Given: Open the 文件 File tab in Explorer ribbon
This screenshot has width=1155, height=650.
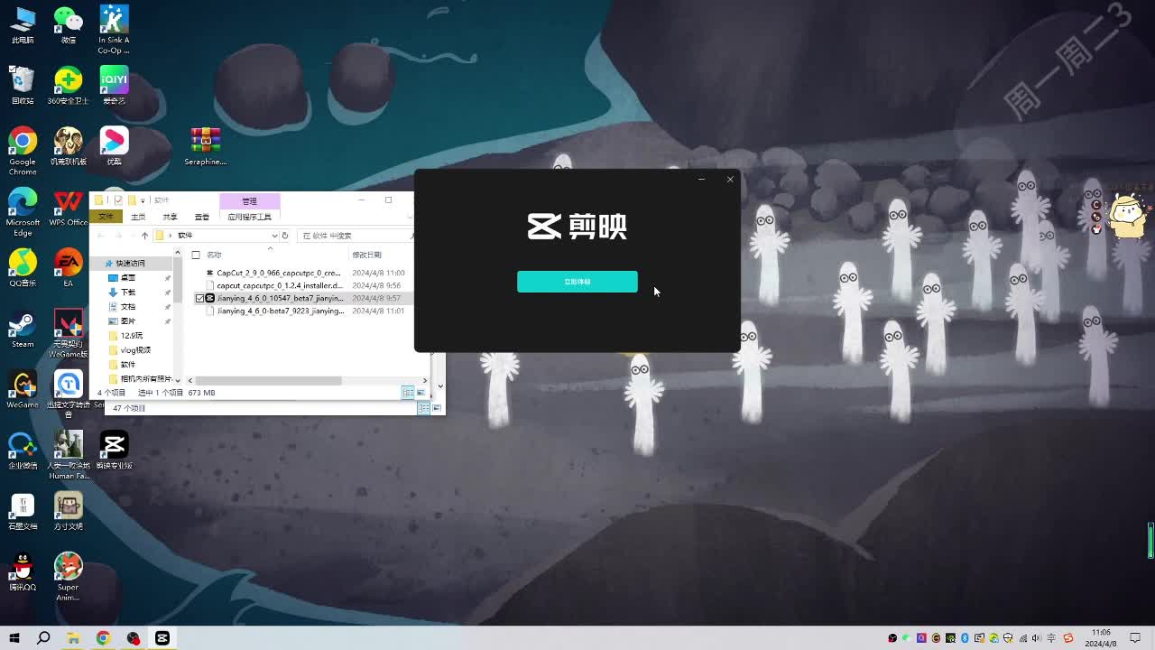Looking at the screenshot, I should pyautogui.click(x=106, y=217).
